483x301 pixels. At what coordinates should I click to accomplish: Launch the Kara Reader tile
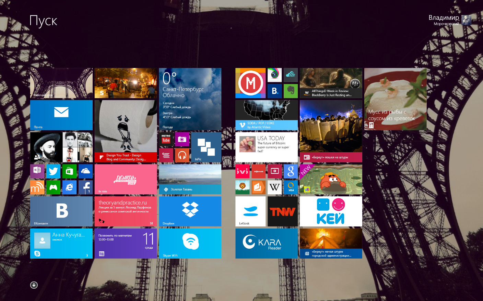(267, 244)
